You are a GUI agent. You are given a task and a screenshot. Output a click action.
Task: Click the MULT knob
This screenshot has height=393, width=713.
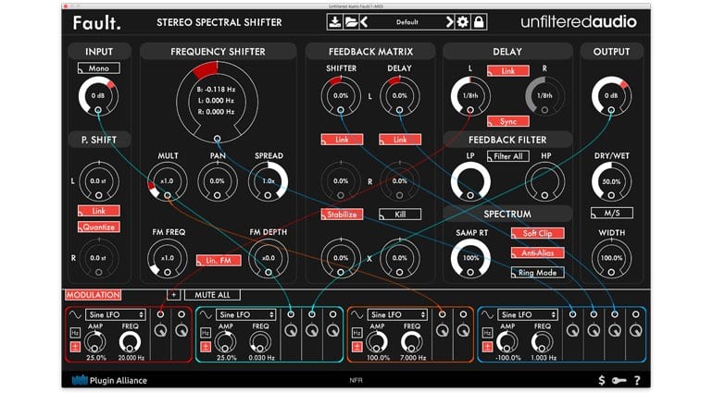click(x=168, y=181)
